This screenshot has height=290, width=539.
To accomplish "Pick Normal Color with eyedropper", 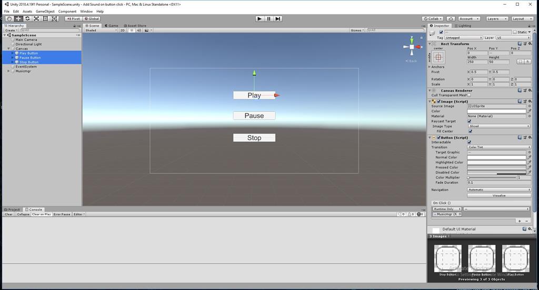I will (x=530, y=157).
